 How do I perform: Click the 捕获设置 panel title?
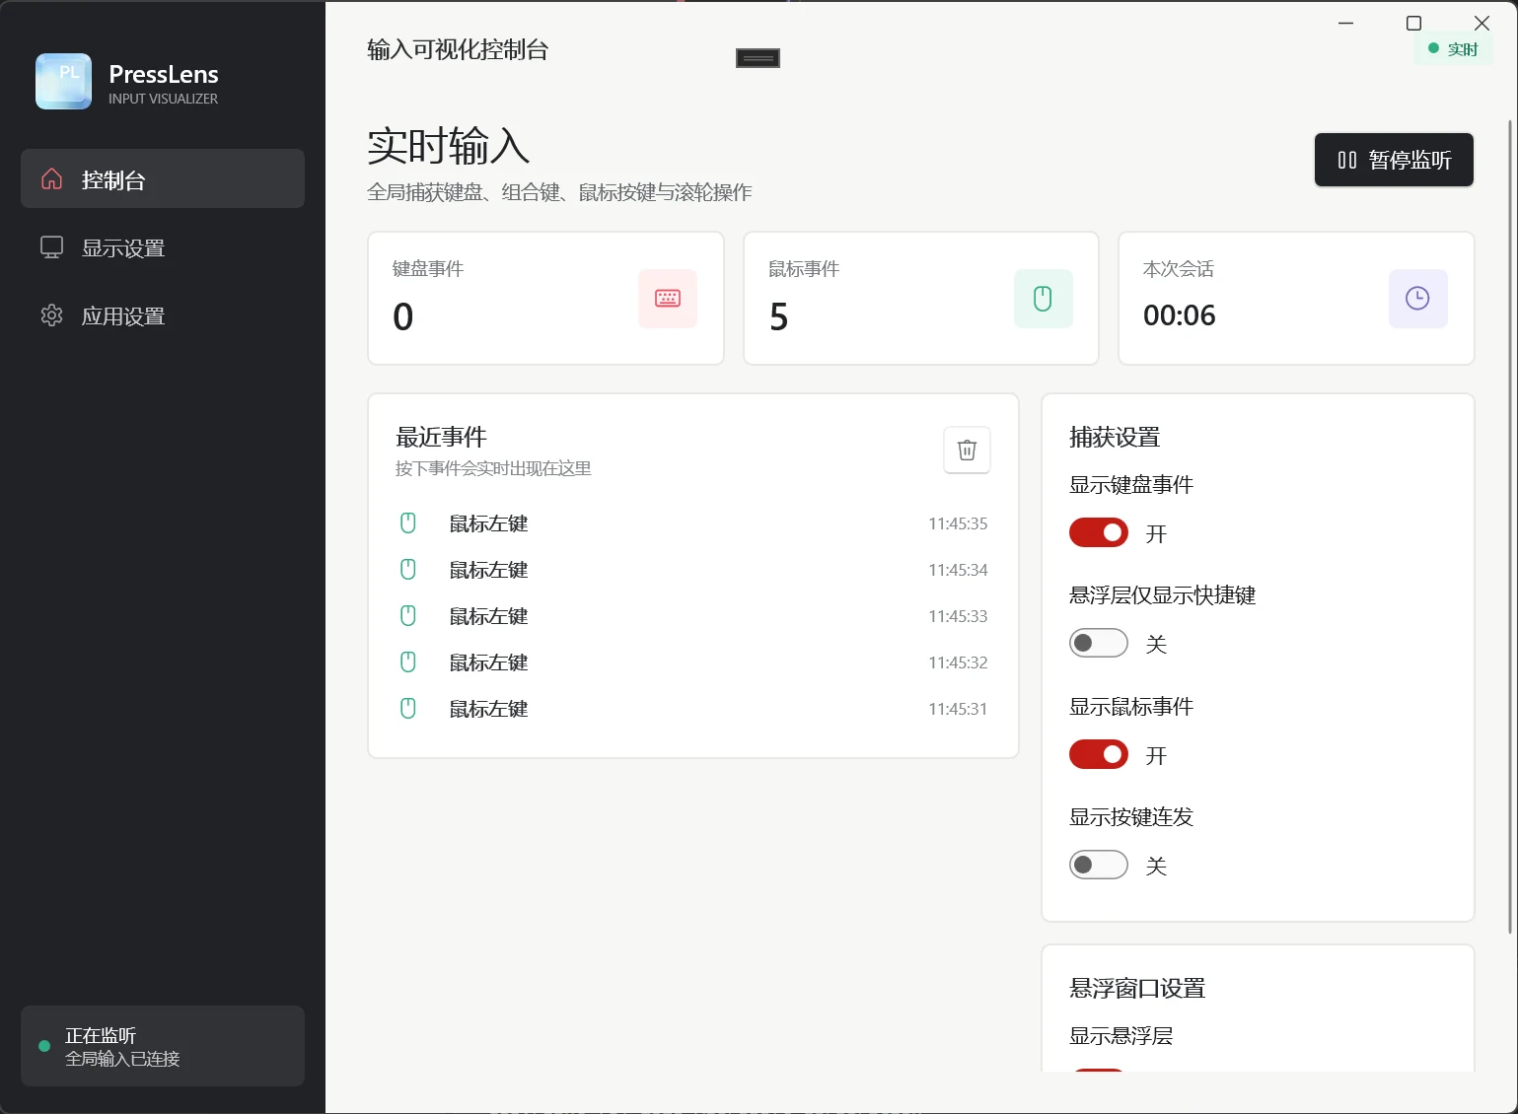tap(1115, 437)
